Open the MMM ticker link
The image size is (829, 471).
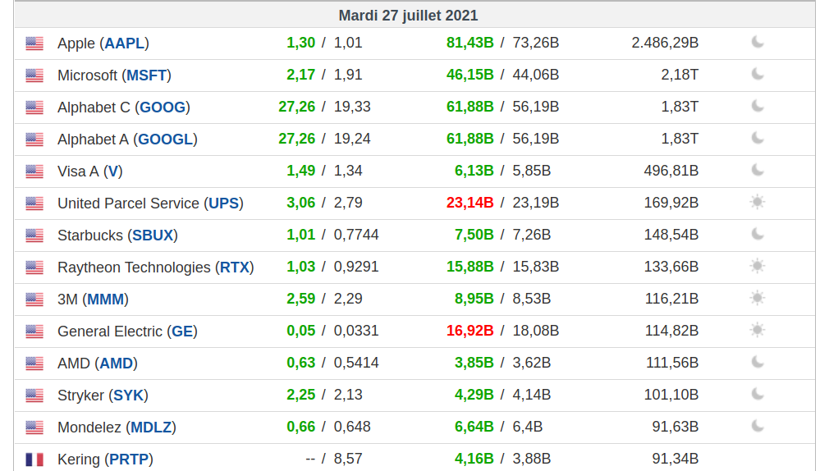pyautogui.click(x=105, y=300)
